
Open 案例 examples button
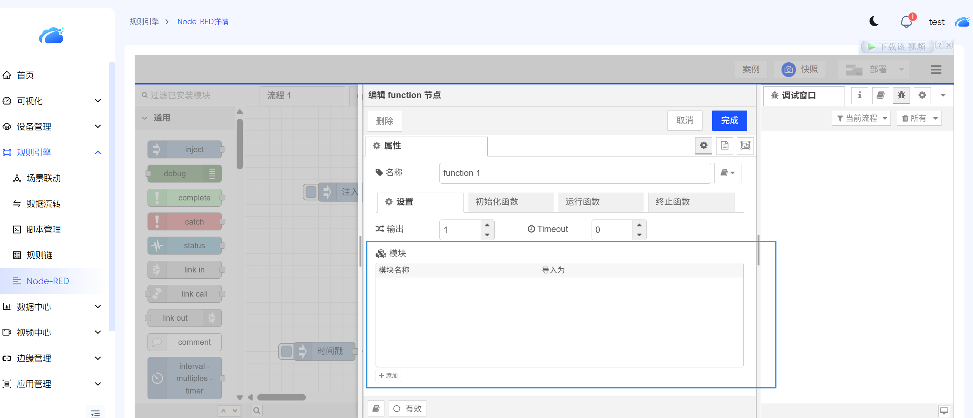(751, 70)
